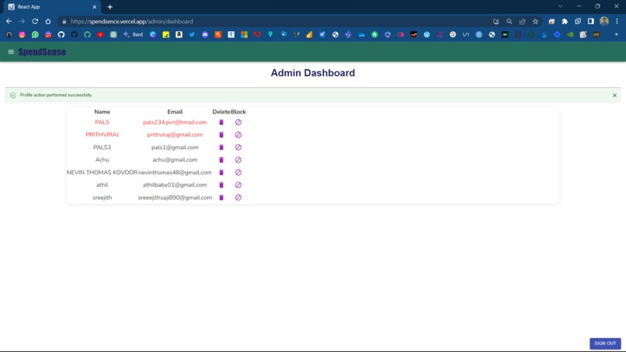Screen dimensions: 626x352
Task: Delete NEVIN THOMAS KOVOOR user
Action: (x=221, y=173)
